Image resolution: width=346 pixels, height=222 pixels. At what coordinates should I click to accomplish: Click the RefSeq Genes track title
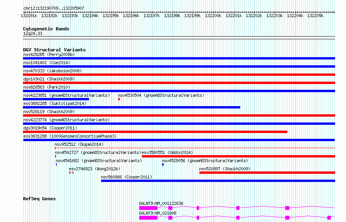tap(39, 199)
